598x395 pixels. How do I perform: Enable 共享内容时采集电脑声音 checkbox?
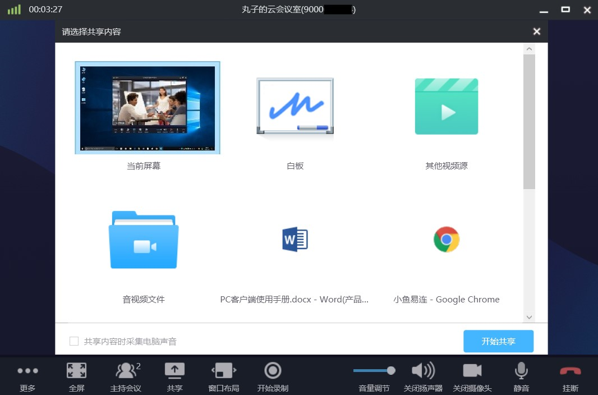coord(74,341)
